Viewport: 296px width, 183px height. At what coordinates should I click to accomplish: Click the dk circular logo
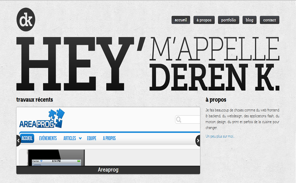26,19
